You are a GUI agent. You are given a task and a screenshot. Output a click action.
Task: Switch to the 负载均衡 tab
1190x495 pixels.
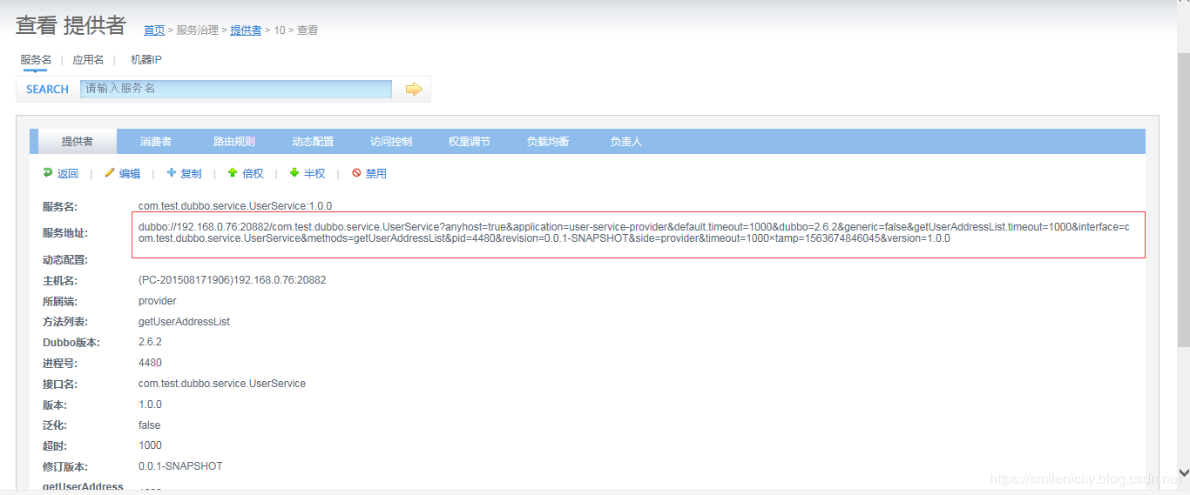(x=548, y=142)
